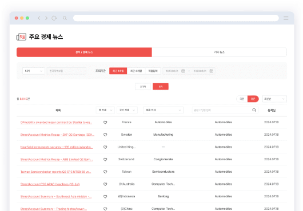Switch language toggle to the left (Korean) option
303x211 pixels.
[x=242, y=99]
